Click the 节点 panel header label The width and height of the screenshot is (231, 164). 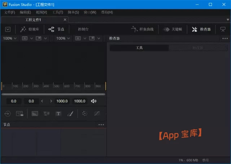(x=6, y=125)
